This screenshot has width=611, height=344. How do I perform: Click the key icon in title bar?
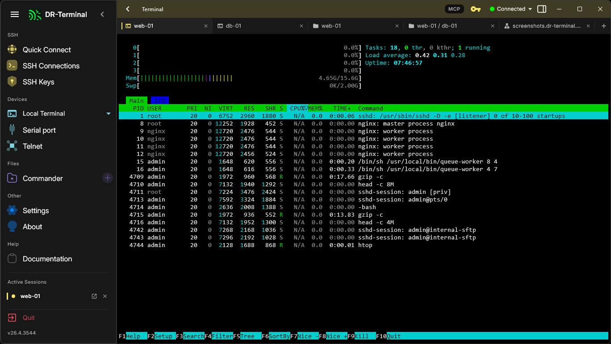point(475,9)
